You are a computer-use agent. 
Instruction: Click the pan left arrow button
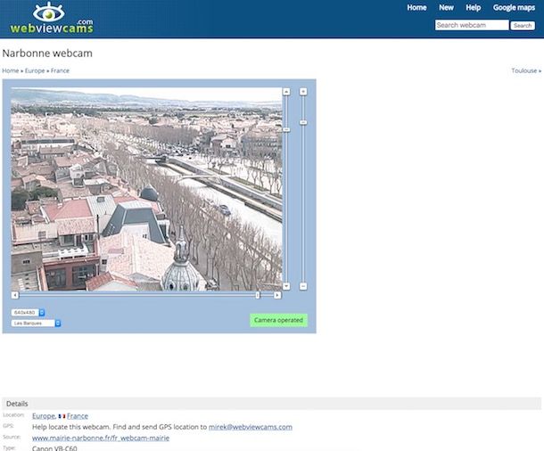tap(15, 295)
